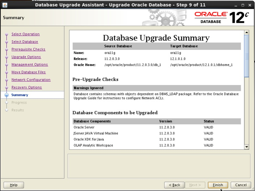Click the summary vertical scrollbar thumb
255x191 pixels.
[247, 56]
